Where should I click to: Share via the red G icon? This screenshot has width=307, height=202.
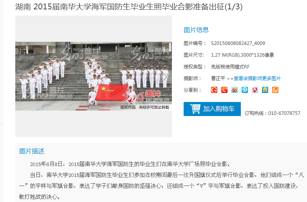coord(214,90)
